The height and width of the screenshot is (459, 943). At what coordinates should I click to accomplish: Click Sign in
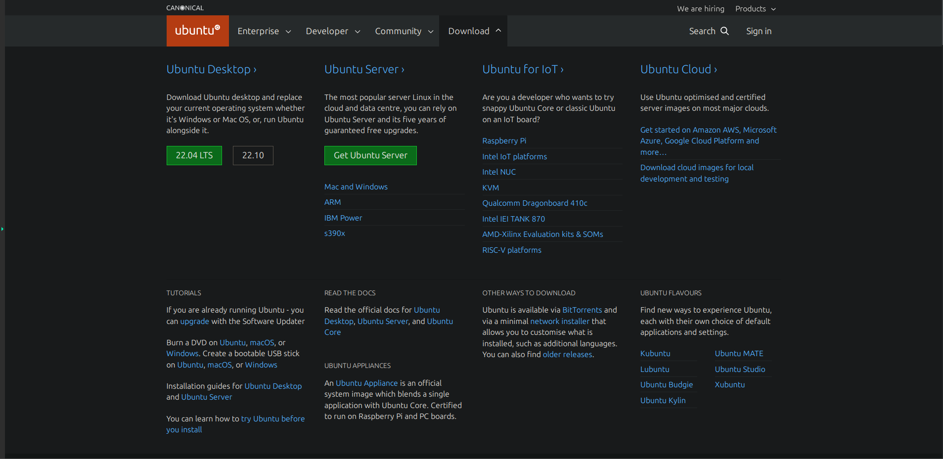pos(759,31)
